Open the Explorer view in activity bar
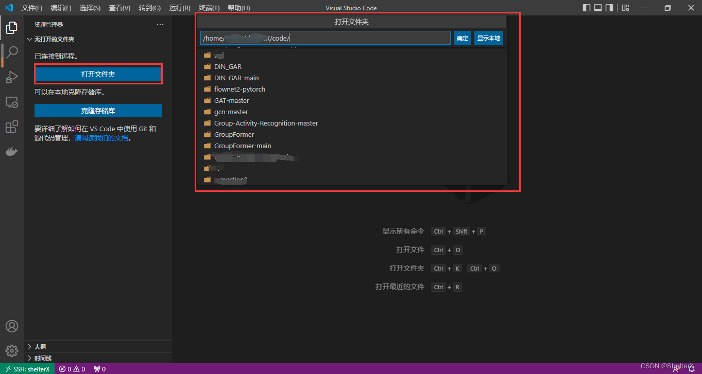The height and width of the screenshot is (374, 702). click(x=12, y=28)
